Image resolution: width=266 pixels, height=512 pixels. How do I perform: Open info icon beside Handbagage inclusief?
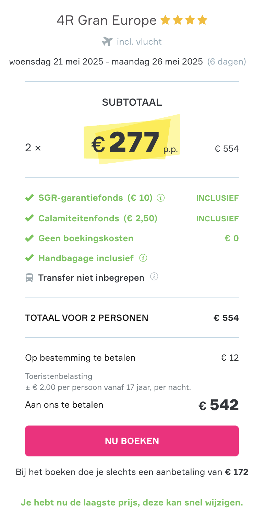coord(143,258)
